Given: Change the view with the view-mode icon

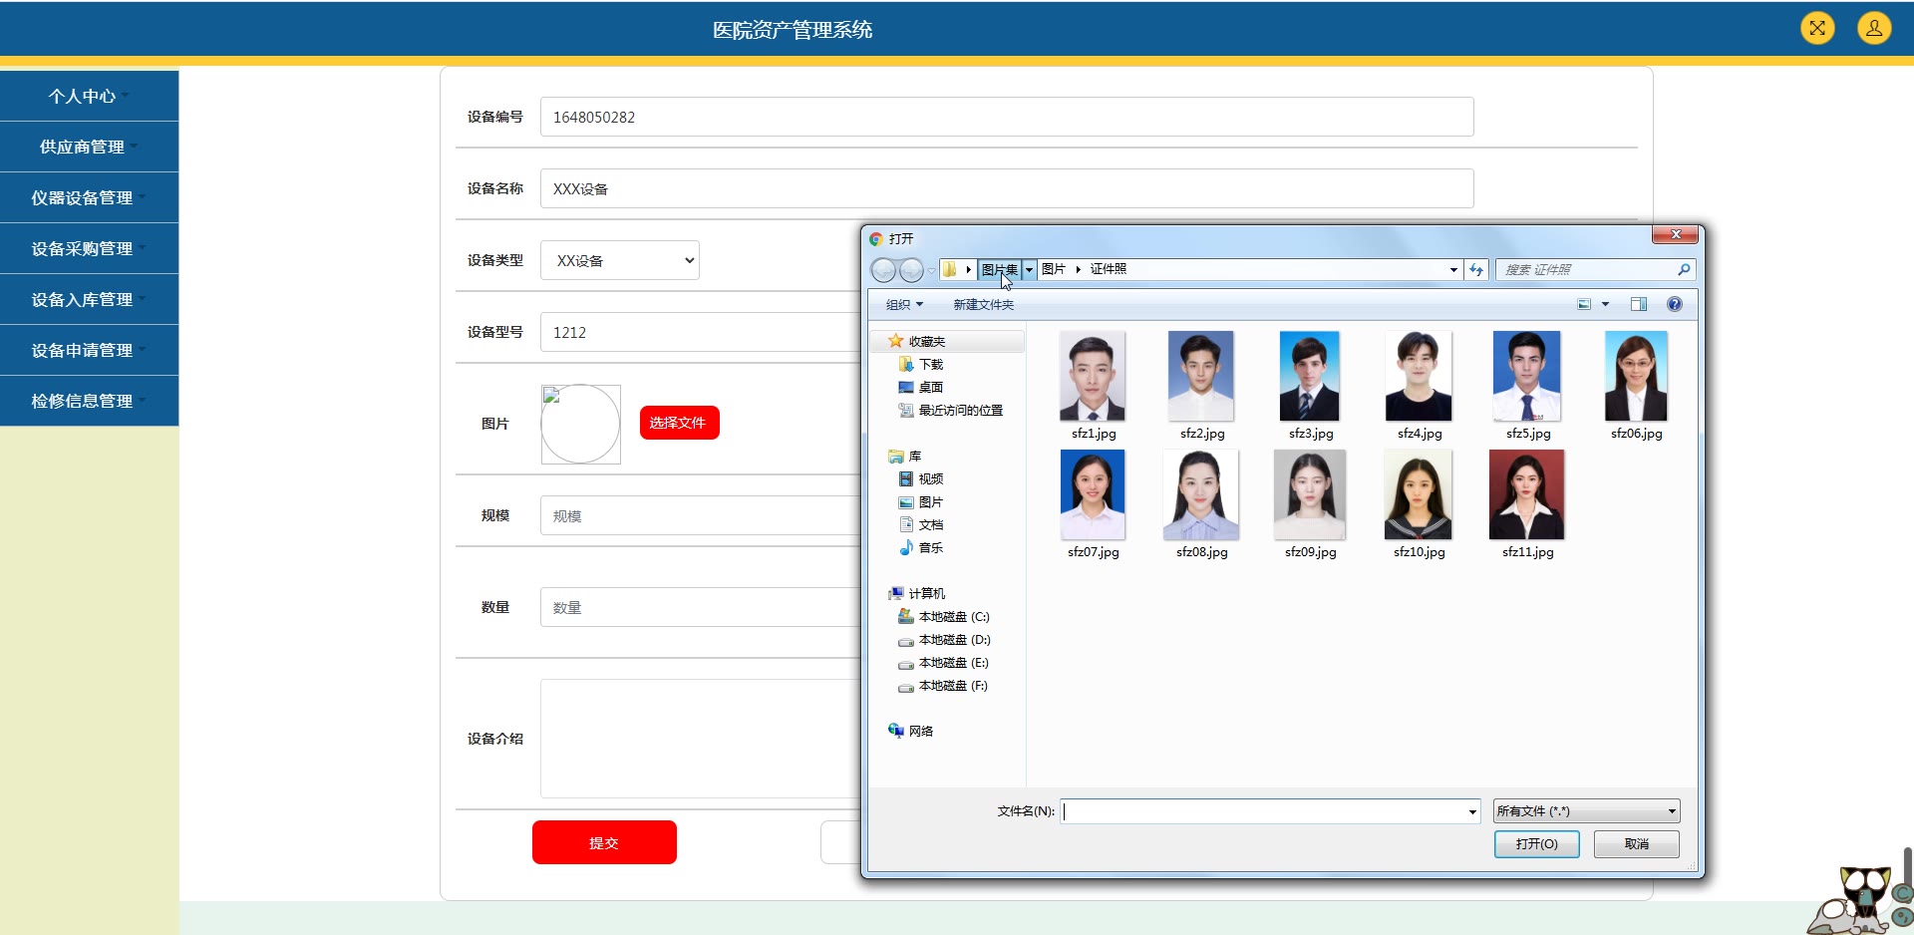Looking at the screenshot, I should coord(1584,304).
